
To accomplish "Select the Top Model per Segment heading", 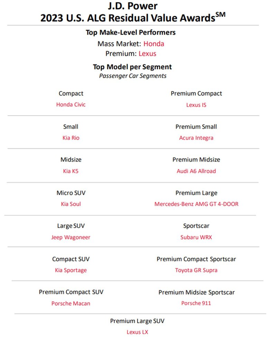I will [x=132, y=67].
